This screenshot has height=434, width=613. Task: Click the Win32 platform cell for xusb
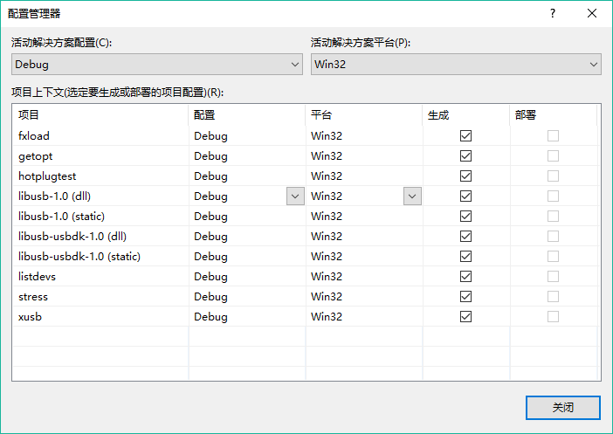pyautogui.click(x=364, y=317)
